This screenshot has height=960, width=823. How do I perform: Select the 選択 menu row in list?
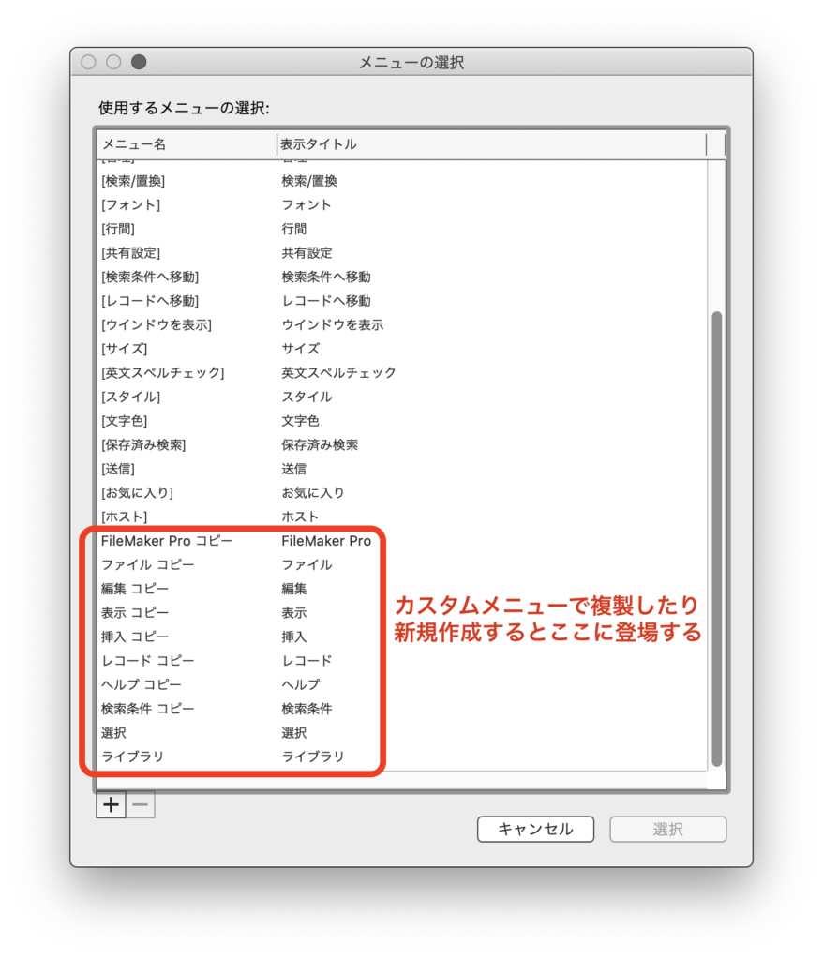(402, 733)
